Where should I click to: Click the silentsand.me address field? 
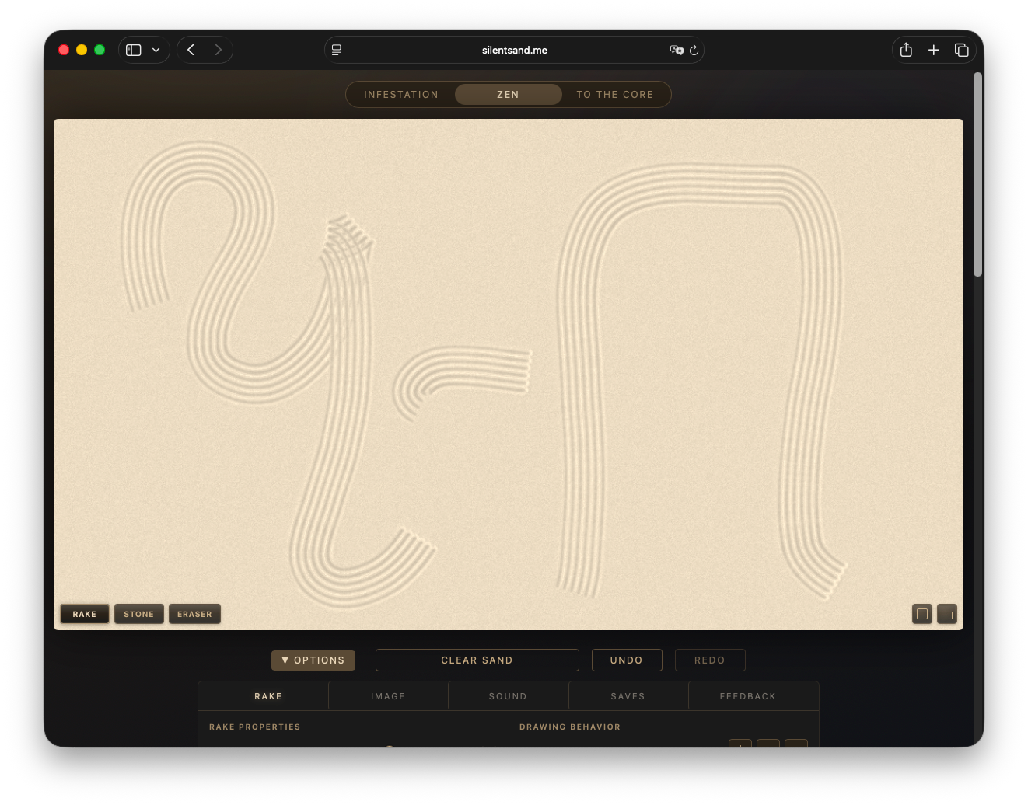coord(514,50)
